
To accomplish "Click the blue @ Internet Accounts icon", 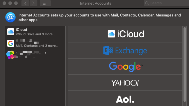I will tap(10, 17).
